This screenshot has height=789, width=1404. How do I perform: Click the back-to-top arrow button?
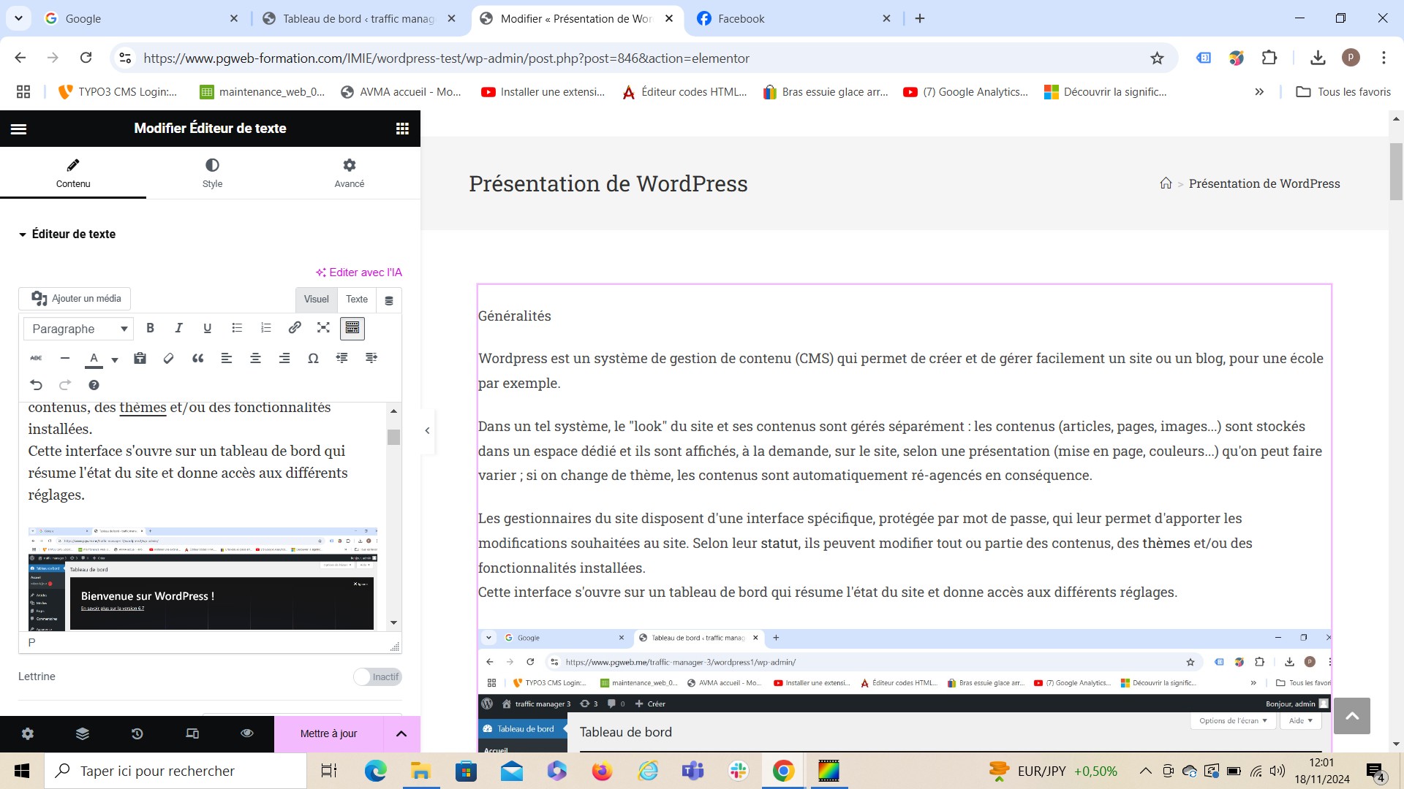(1352, 716)
